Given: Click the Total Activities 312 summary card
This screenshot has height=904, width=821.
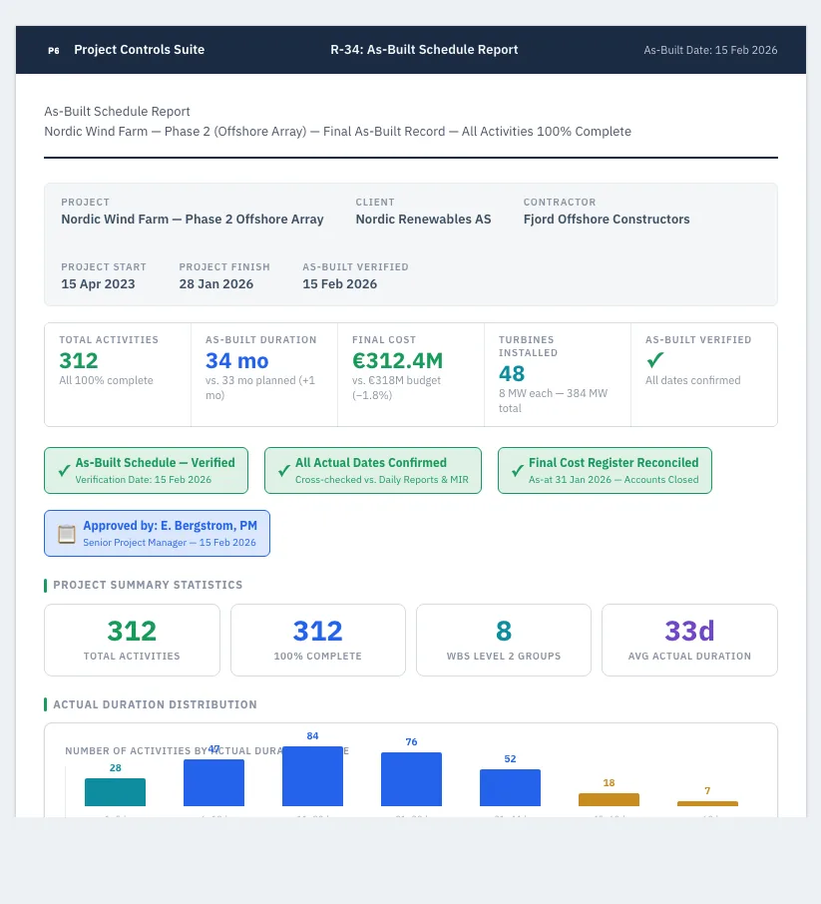Looking at the screenshot, I should (132, 640).
